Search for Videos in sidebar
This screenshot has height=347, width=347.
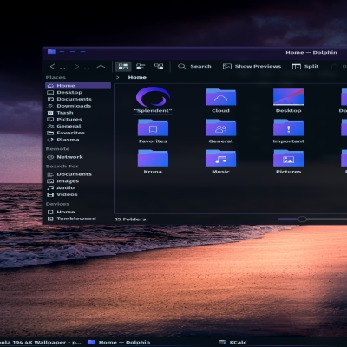click(x=78, y=194)
